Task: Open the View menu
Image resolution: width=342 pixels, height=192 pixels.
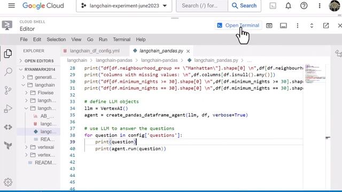Action: 76,39
